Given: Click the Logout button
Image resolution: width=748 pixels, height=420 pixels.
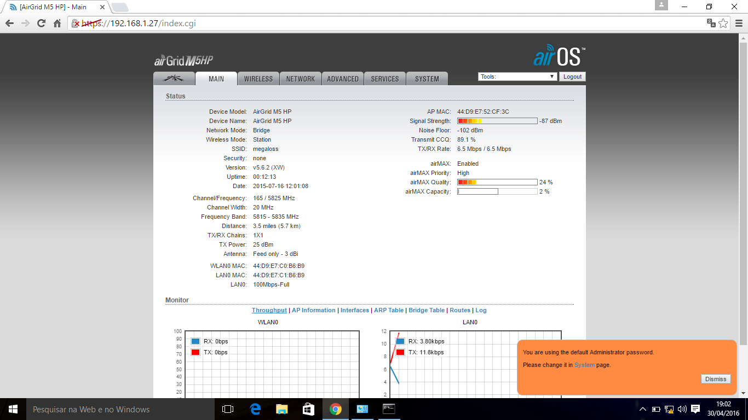Looking at the screenshot, I should tap(572, 77).
